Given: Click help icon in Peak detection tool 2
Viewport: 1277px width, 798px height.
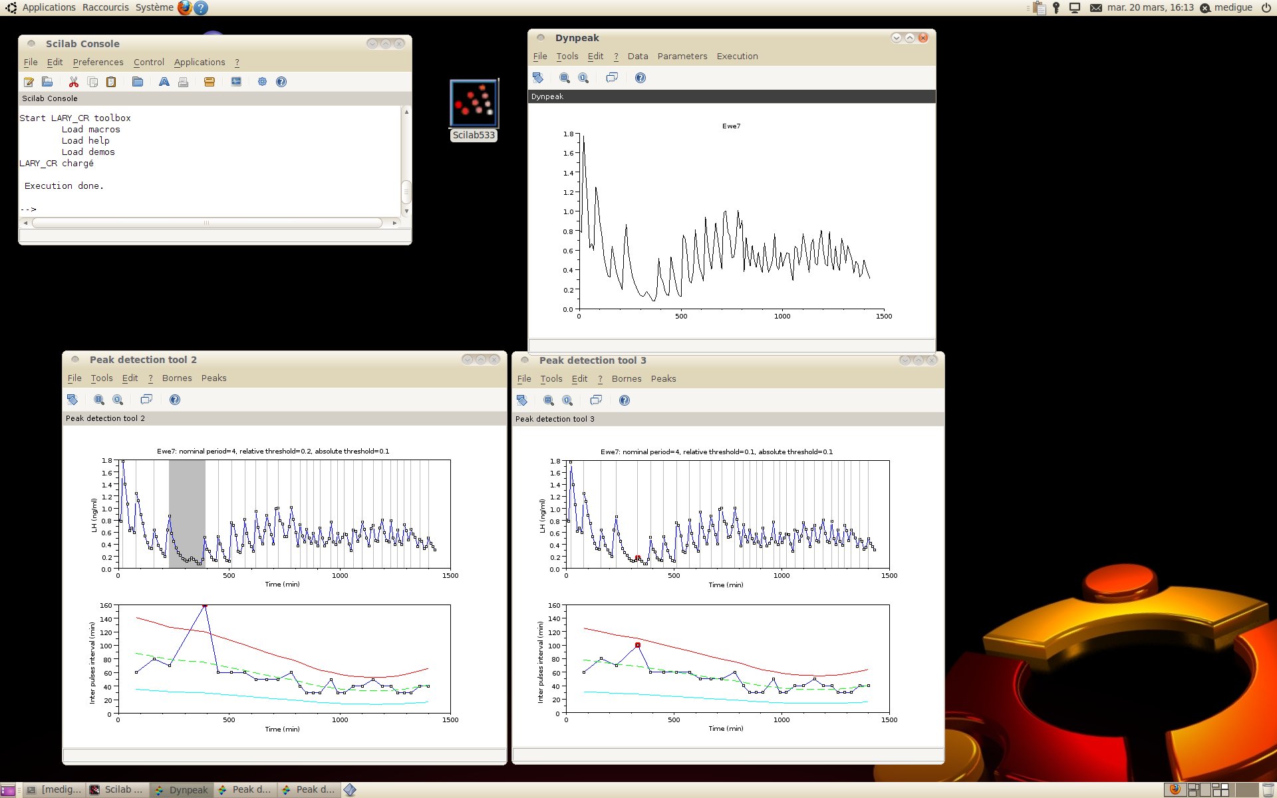Looking at the screenshot, I should click(x=175, y=400).
